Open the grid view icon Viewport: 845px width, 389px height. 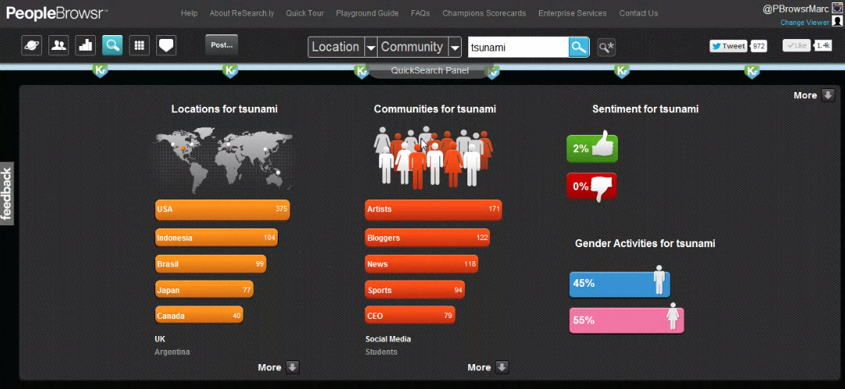[139, 46]
